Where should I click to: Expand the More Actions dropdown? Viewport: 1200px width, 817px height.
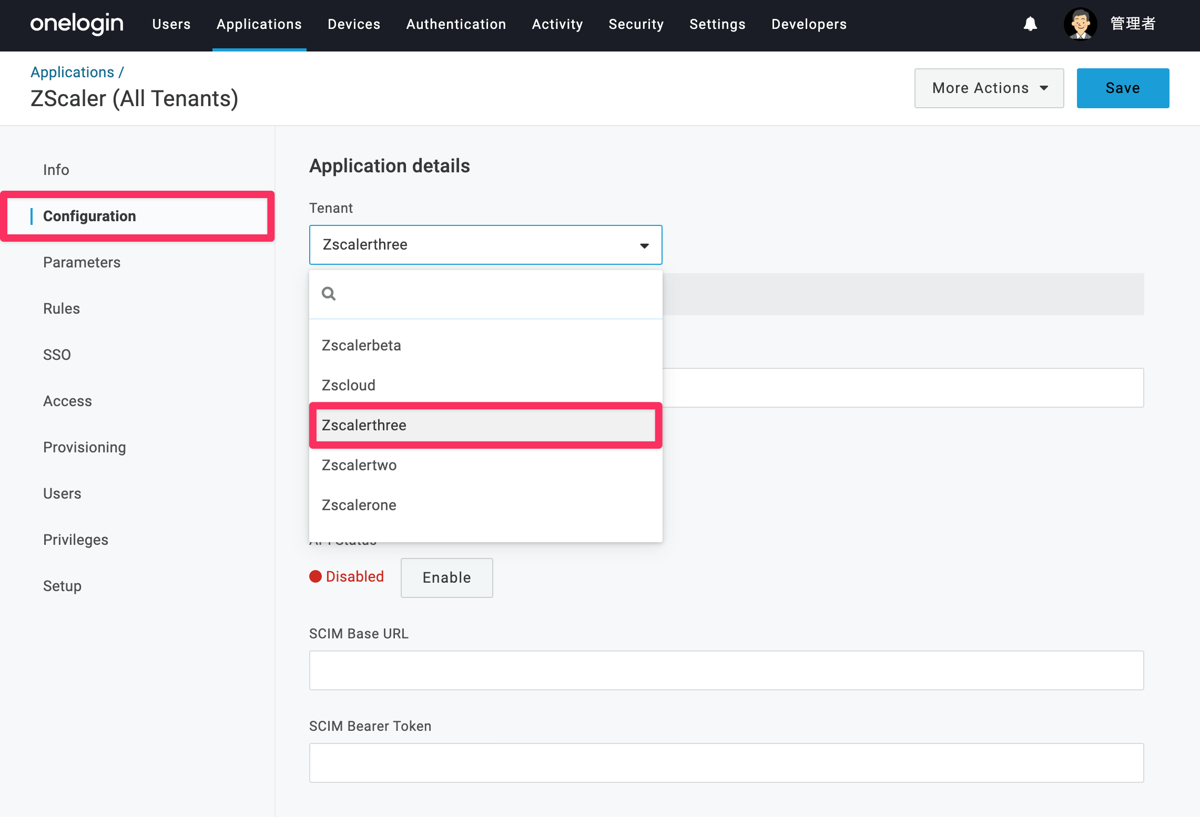pyautogui.click(x=989, y=88)
